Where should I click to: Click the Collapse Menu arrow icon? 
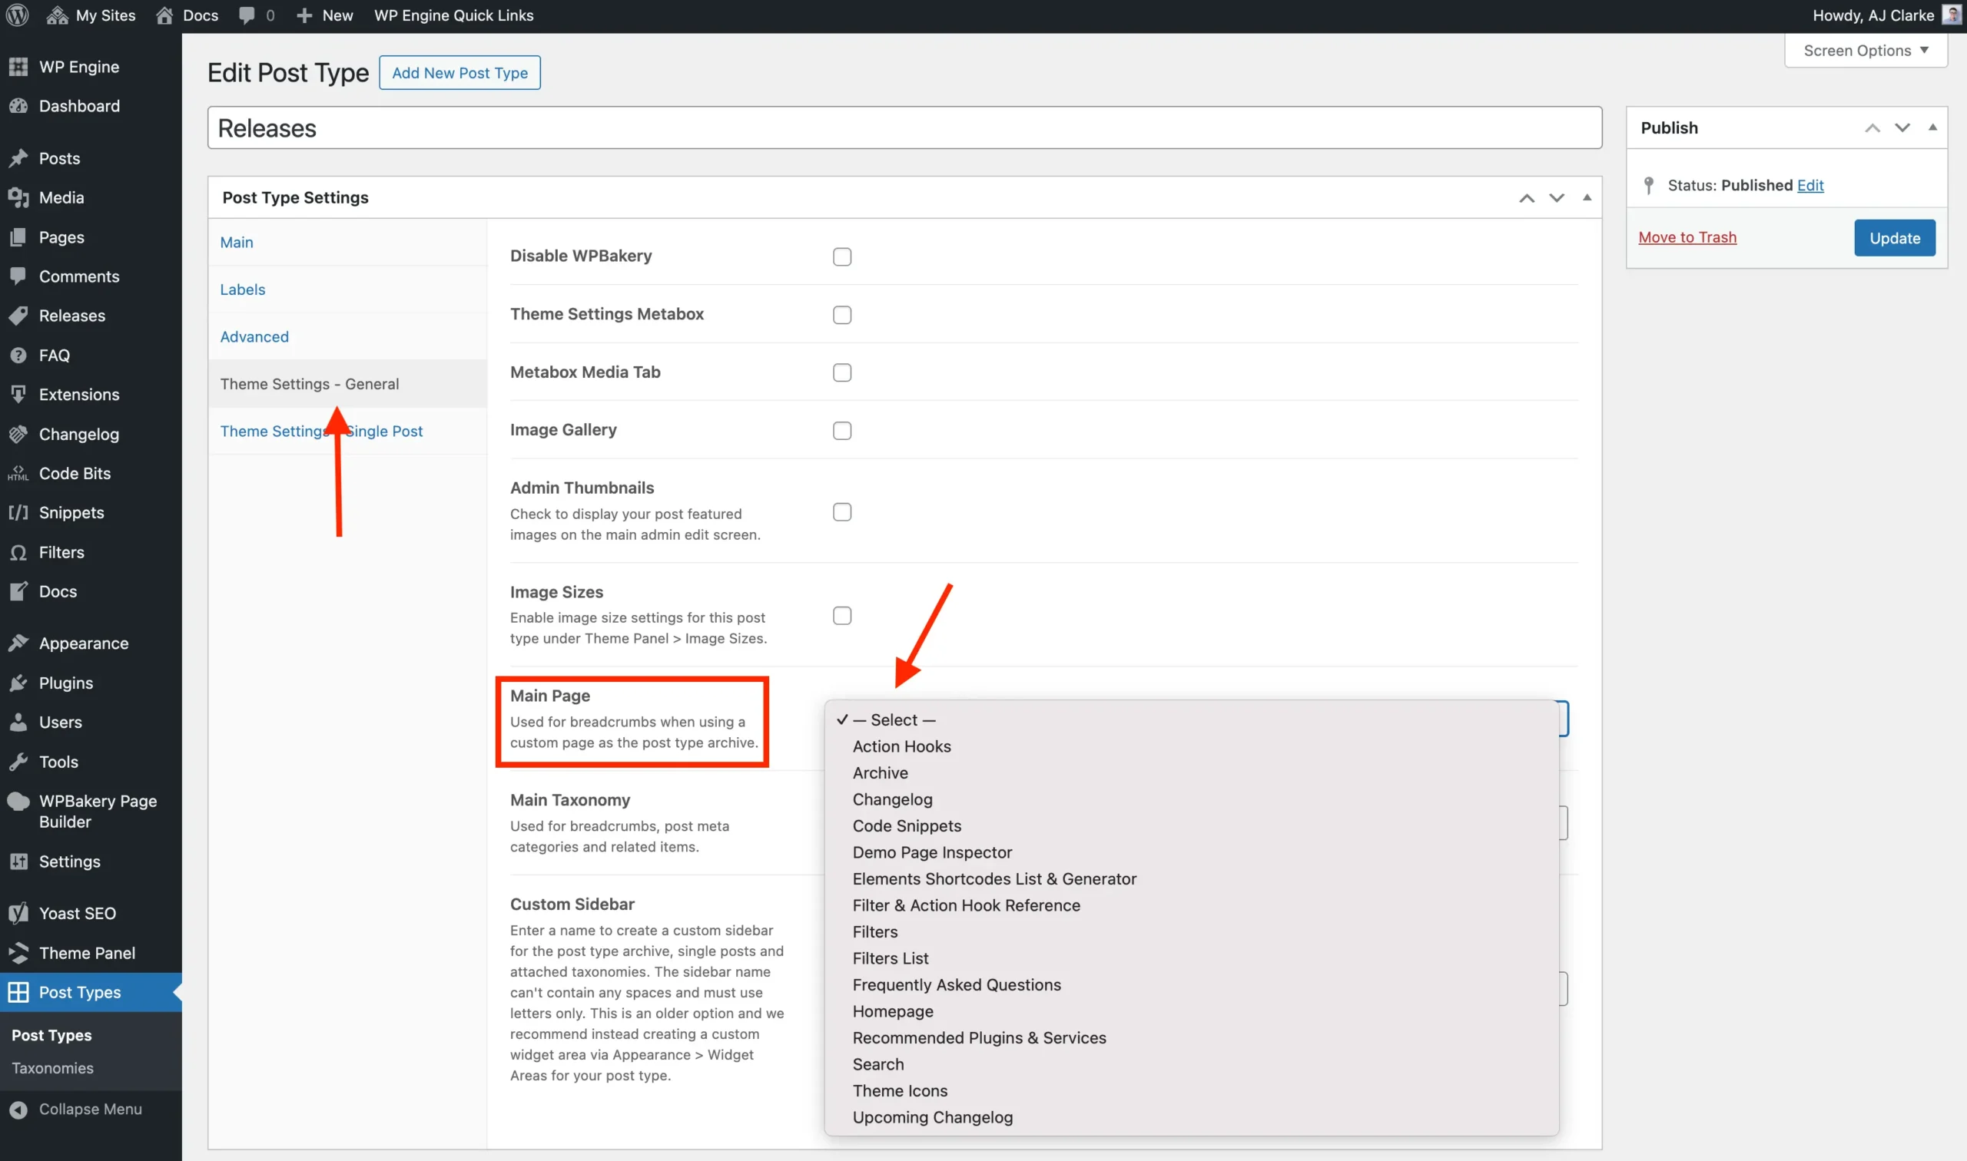18,1109
